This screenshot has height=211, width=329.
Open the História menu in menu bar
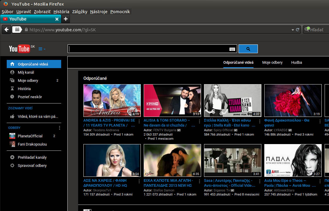[61, 12]
